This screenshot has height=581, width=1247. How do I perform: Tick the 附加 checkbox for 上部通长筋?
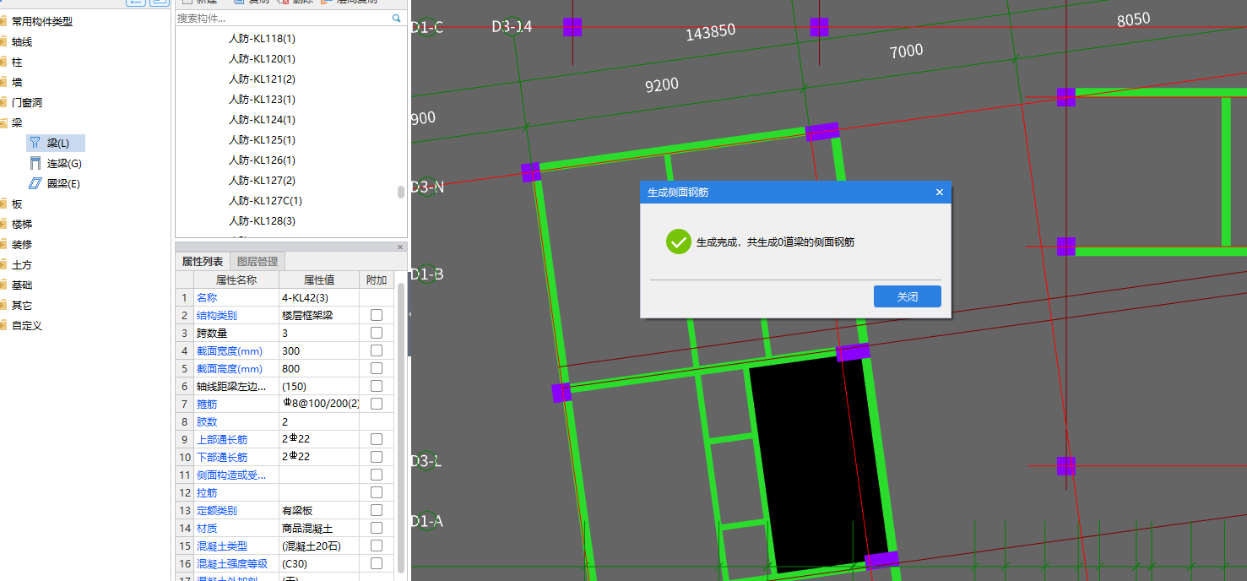(377, 439)
